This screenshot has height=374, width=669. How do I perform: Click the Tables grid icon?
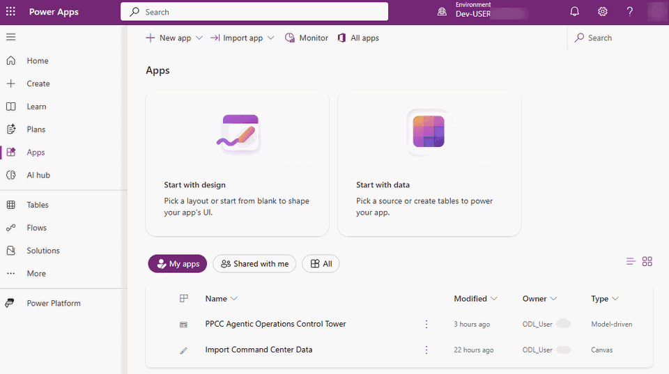tap(10, 205)
